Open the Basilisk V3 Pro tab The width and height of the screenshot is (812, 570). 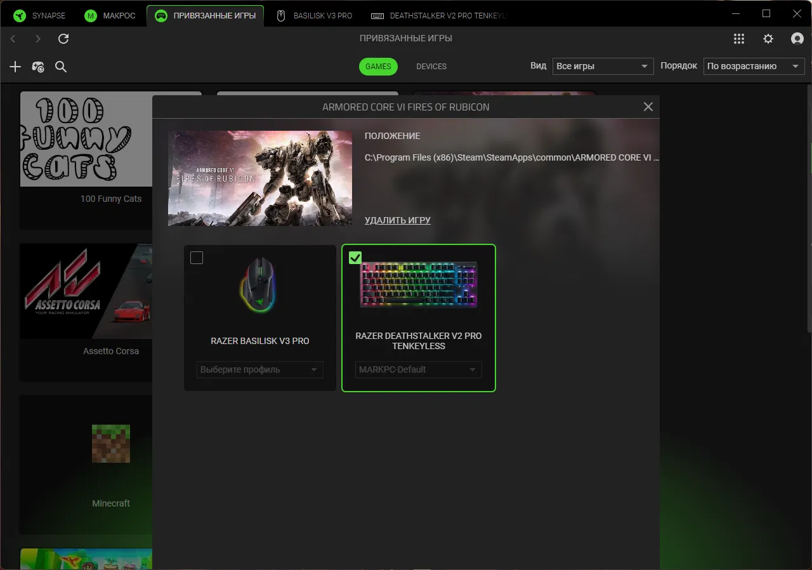pyautogui.click(x=315, y=15)
